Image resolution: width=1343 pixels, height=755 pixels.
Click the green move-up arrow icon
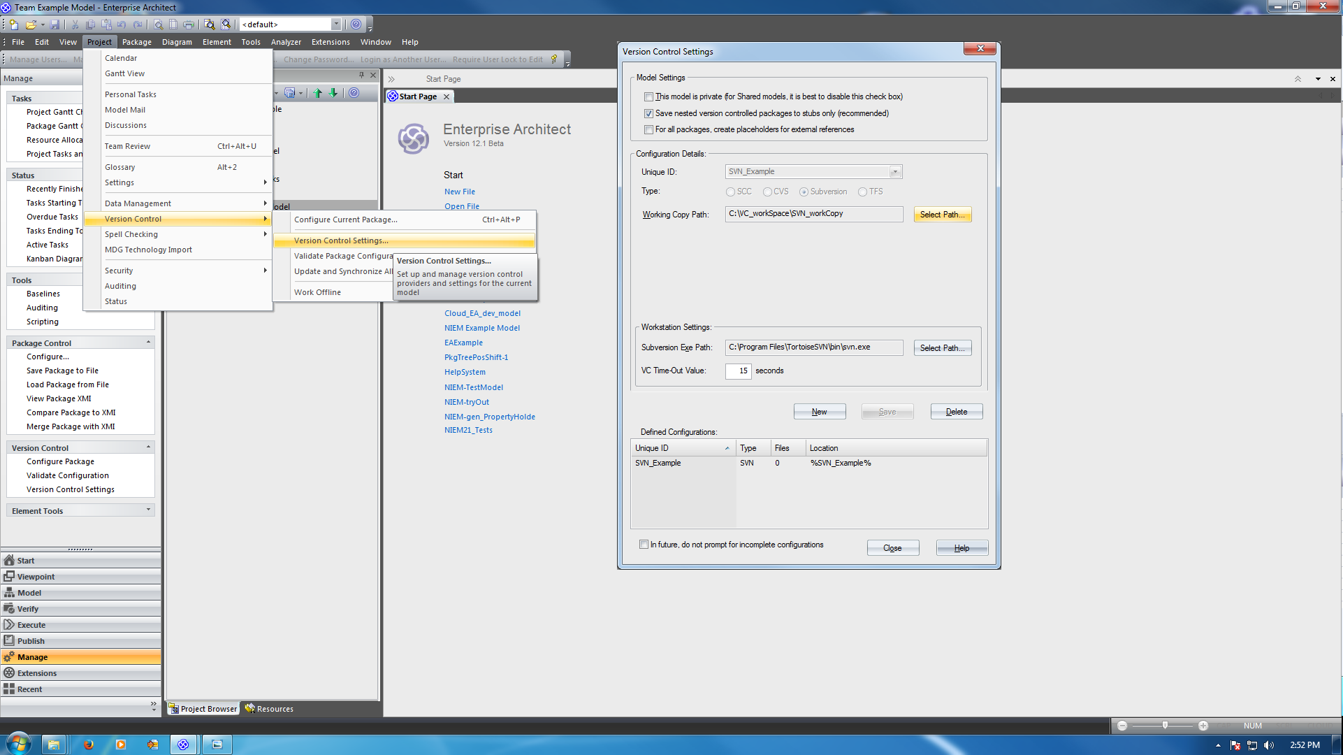click(x=318, y=93)
